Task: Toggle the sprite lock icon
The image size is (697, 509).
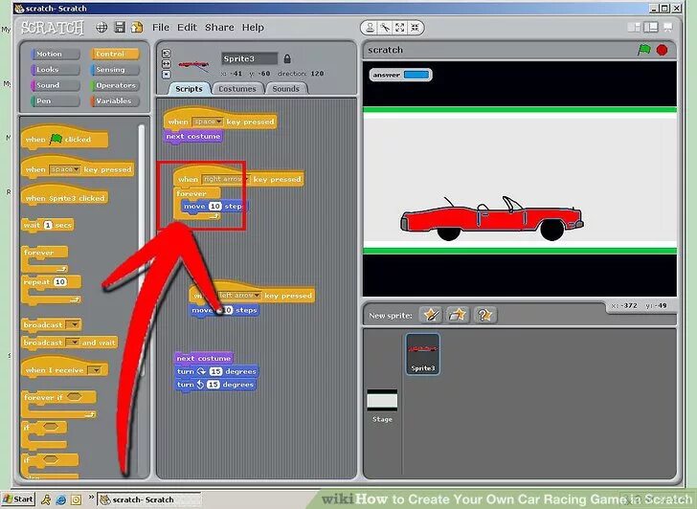Action: (x=287, y=58)
